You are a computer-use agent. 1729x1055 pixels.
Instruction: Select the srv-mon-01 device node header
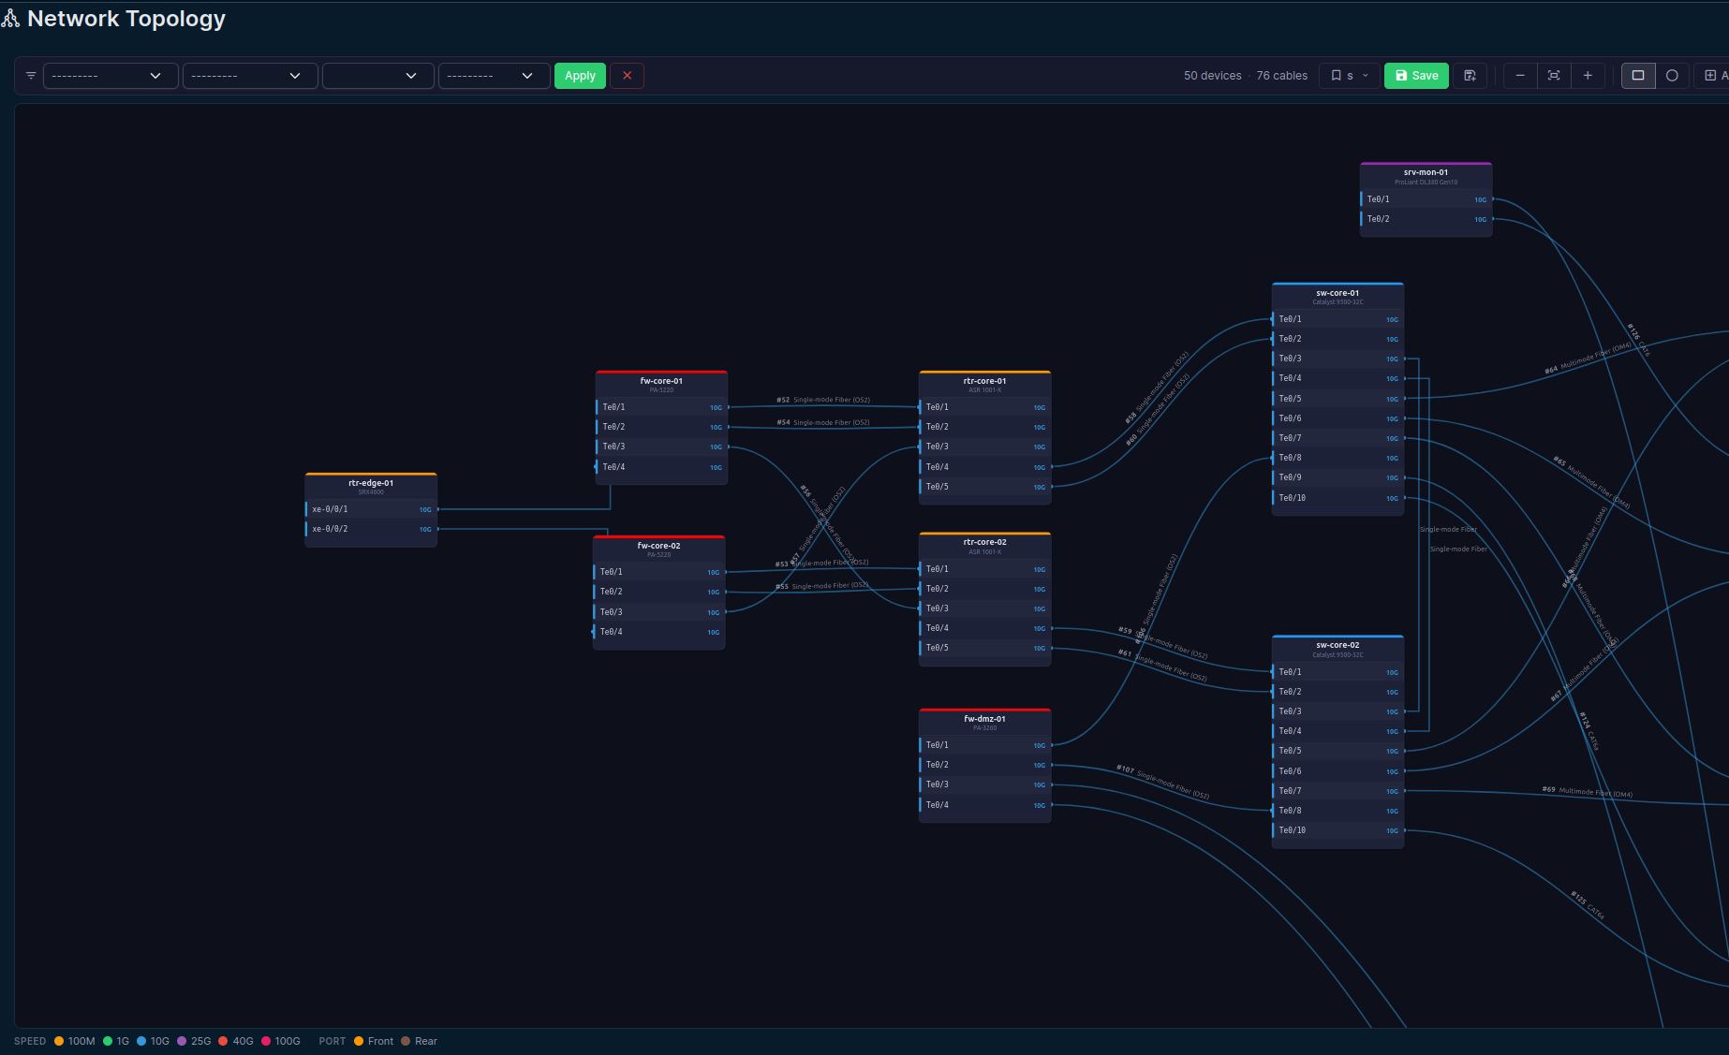pos(1426,176)
